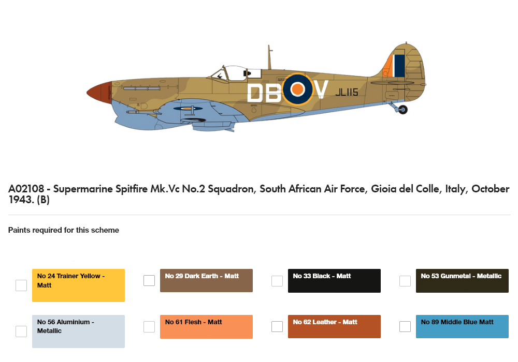518x362 pixels.
Task: Choose the No 33 Black swatch
Action: [x=334, y=281]
